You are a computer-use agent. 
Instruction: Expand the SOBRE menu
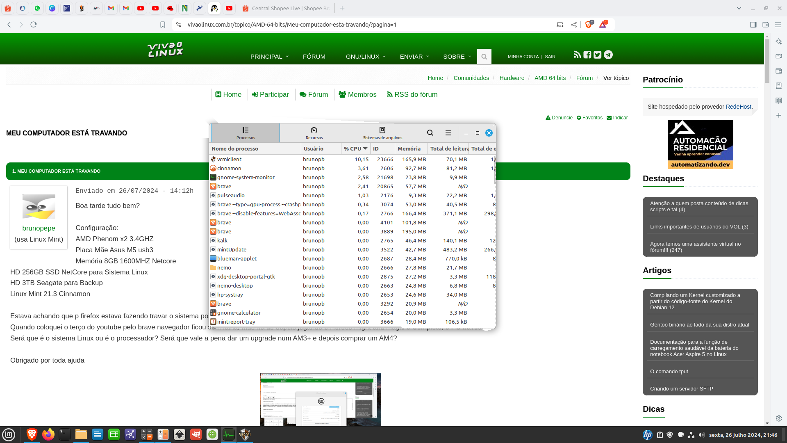click(x=457, y=57)
